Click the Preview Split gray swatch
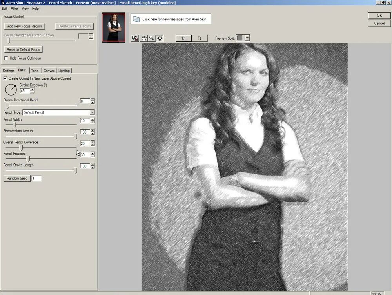The width and height of the screenshot is (392, 295). (x=240, y=38)
